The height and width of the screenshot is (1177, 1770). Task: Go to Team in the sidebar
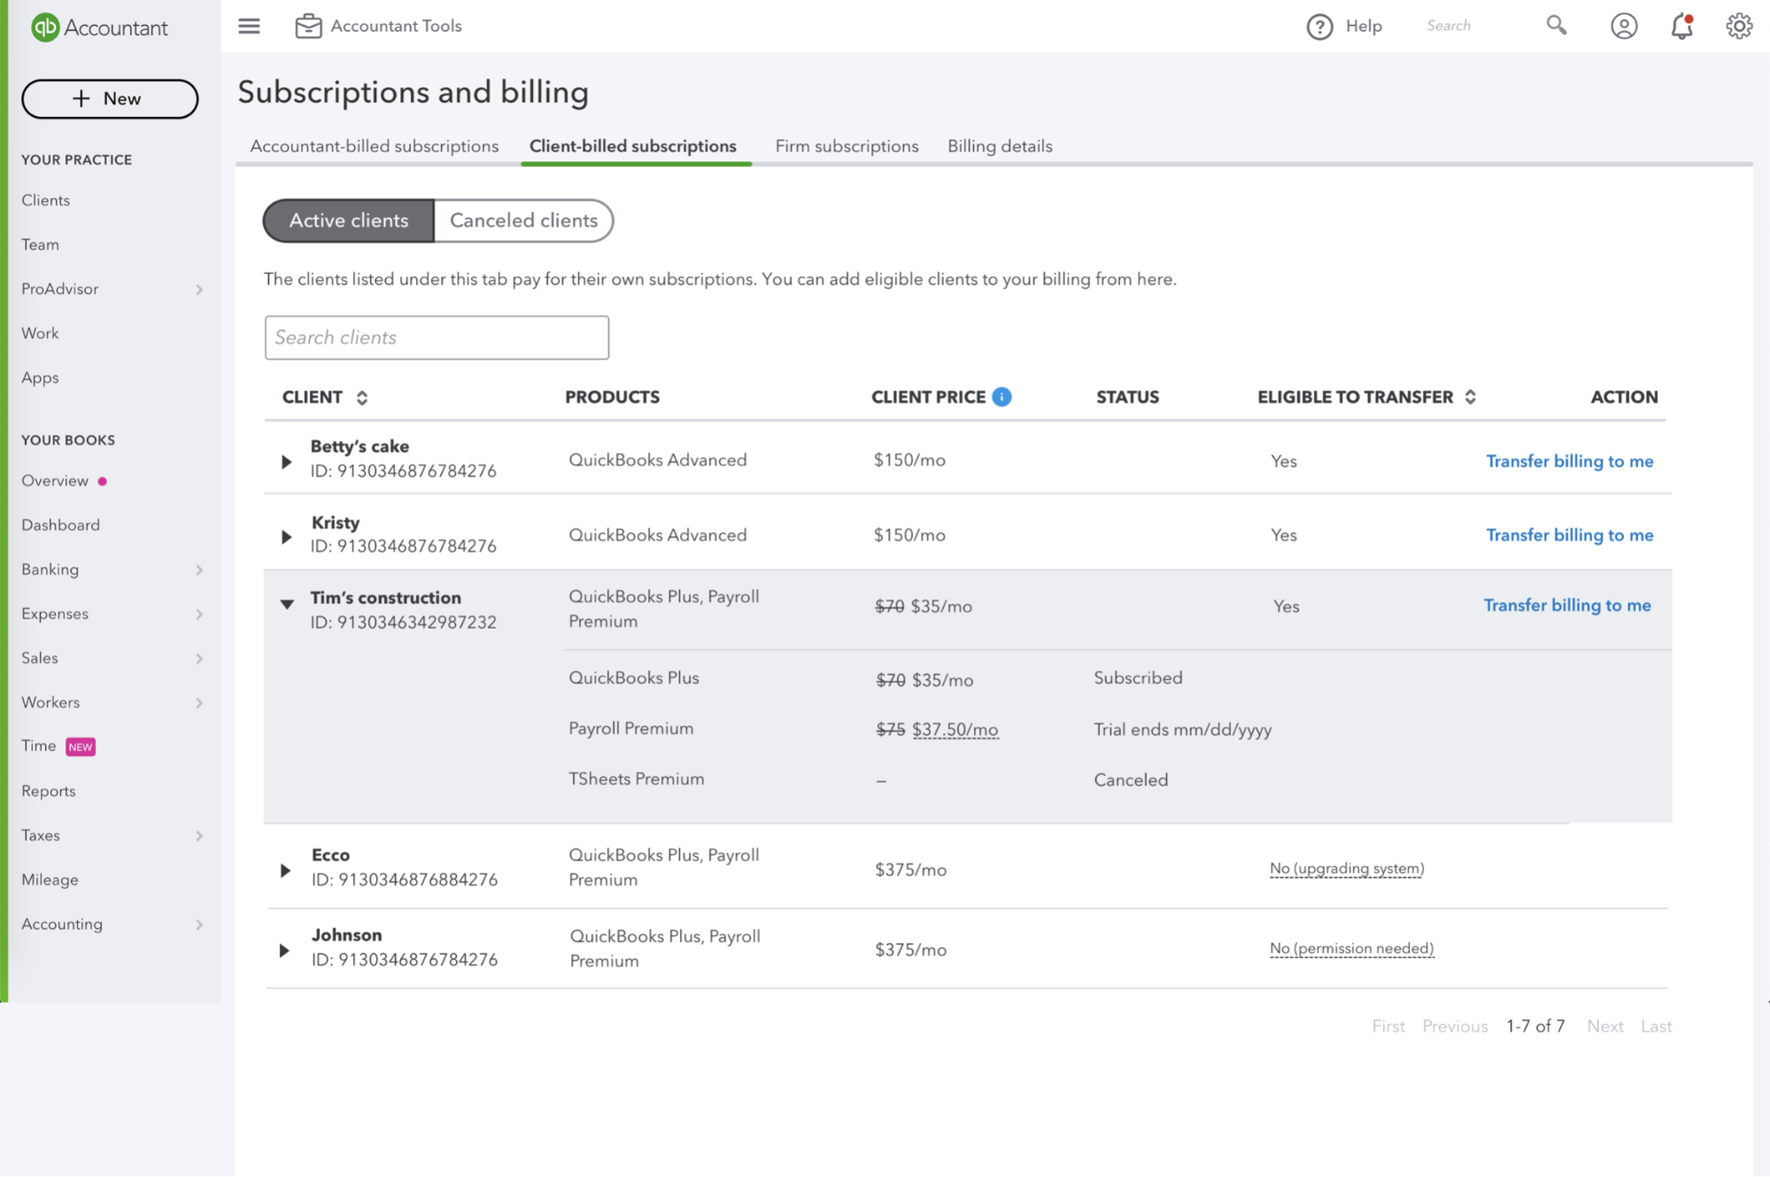point(40,244)
